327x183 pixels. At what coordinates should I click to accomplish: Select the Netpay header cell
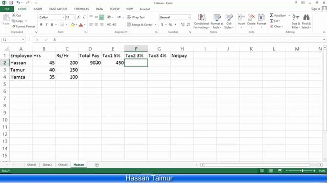[182, 55]
